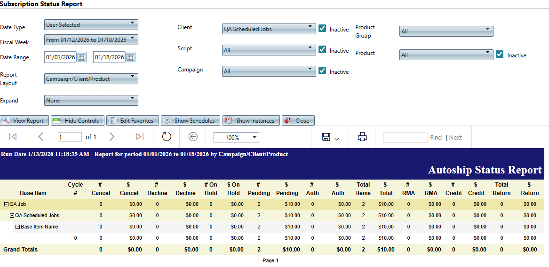Open the end date calendar picker
The width and height of the screenshot is (549, 267).
[130, 57]
